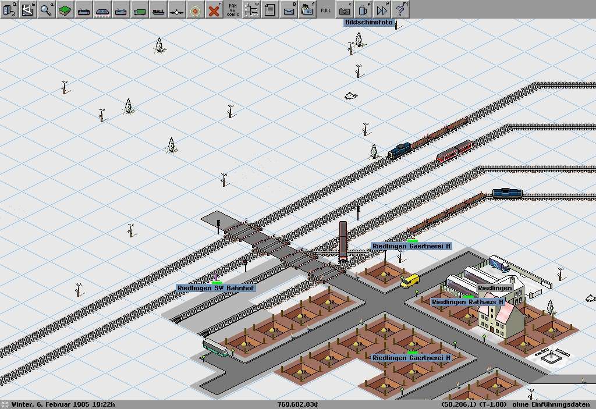This screenshot has width=596, height=409.
Task: Expand the green landscape tools toolbar
Action: pyautogui.click(x=65, y=9)
